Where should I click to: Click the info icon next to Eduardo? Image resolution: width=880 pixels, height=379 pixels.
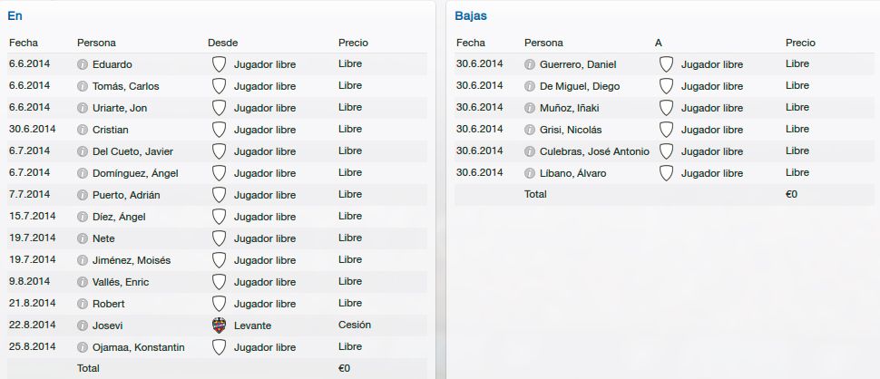point(83,64)
